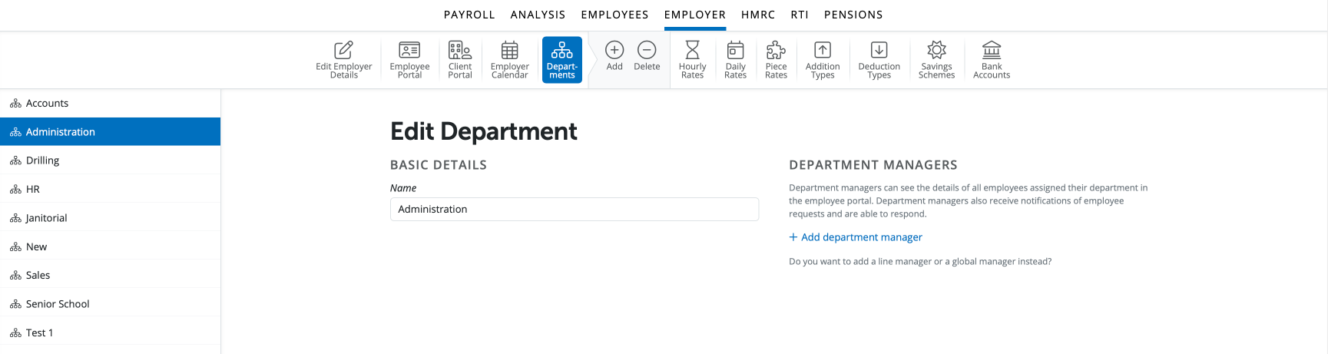
Task: Select the Senior School department
Action: (110, 304)
